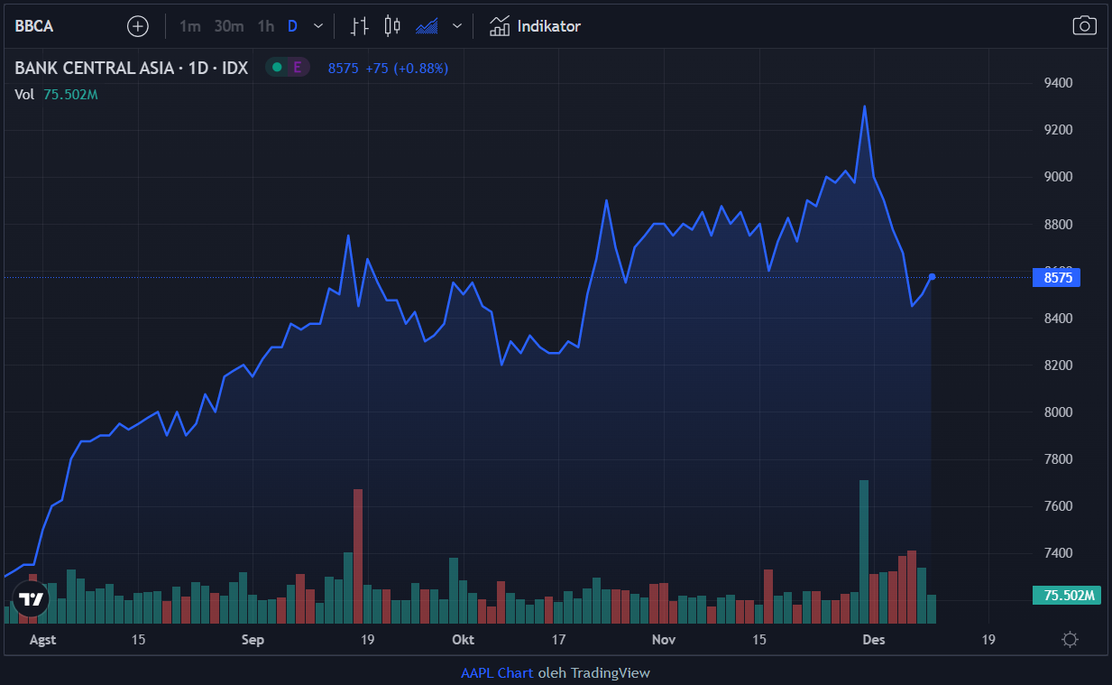Click the 9400 price axis label

(1058, 83)
